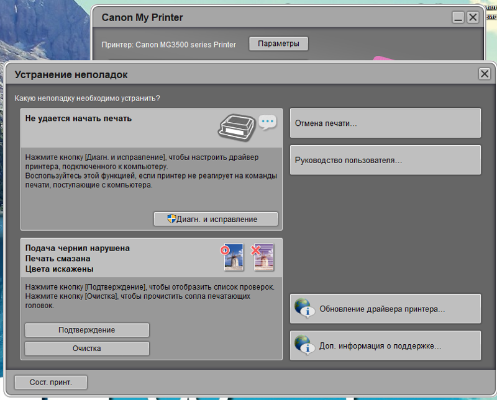Click the 'Сост. принт.' printer status button
Viewport: 497px width, 400px height.
point(51,382)
